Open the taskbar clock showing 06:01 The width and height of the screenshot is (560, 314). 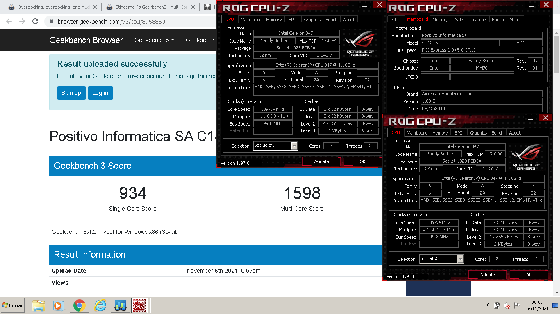pos(537,305)
